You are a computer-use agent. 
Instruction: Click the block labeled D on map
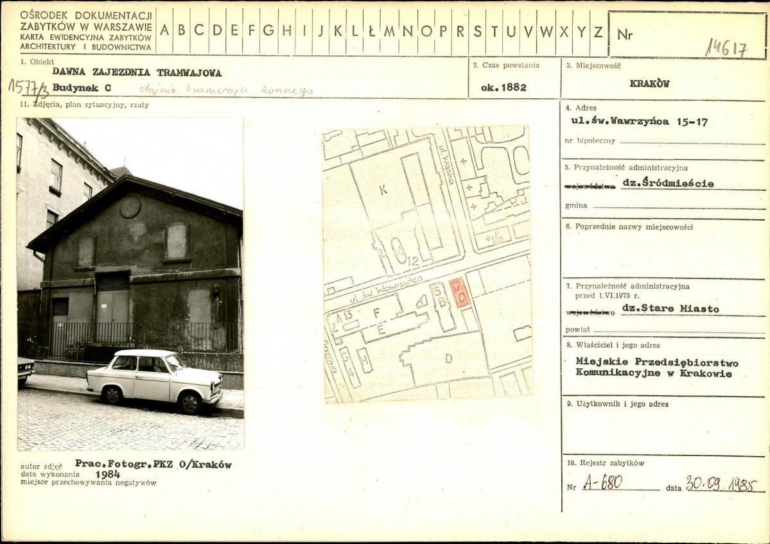click(448, 359)
